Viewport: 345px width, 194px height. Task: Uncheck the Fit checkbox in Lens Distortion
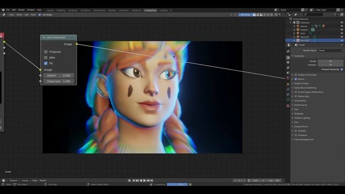pyautogui.click(x=46, y=64)
